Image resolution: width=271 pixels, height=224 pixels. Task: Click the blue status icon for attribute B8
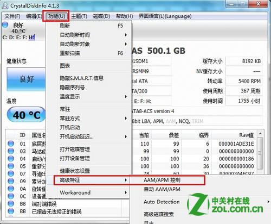tap(11, 204)
